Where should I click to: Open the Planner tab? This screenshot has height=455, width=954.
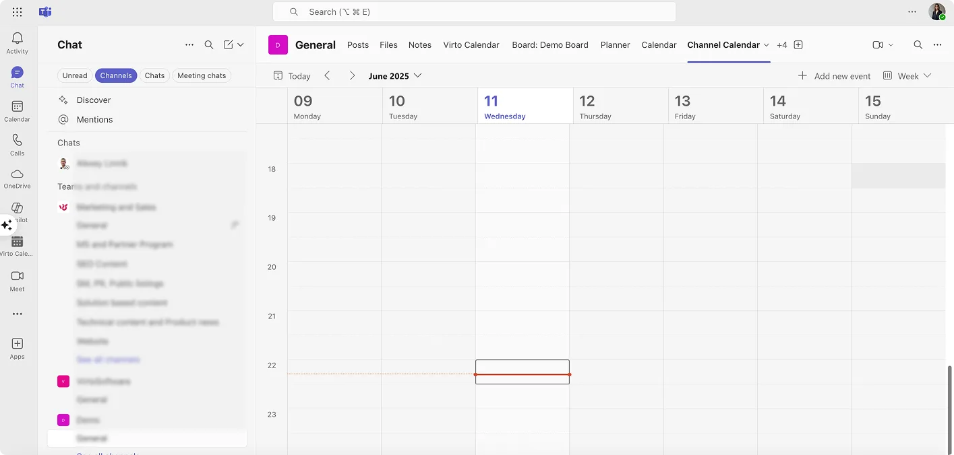click(615, 44)
